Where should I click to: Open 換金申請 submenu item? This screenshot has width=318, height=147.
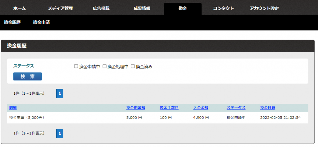[41, 22]
